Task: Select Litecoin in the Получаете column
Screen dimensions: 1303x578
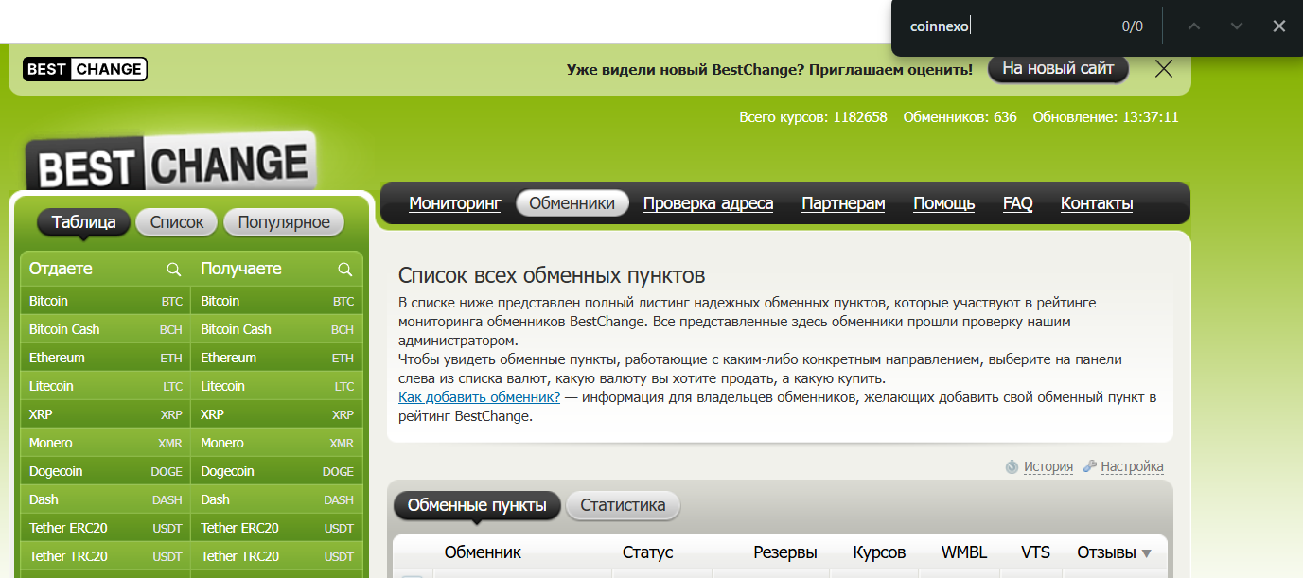Action: [x=277, y=386]
